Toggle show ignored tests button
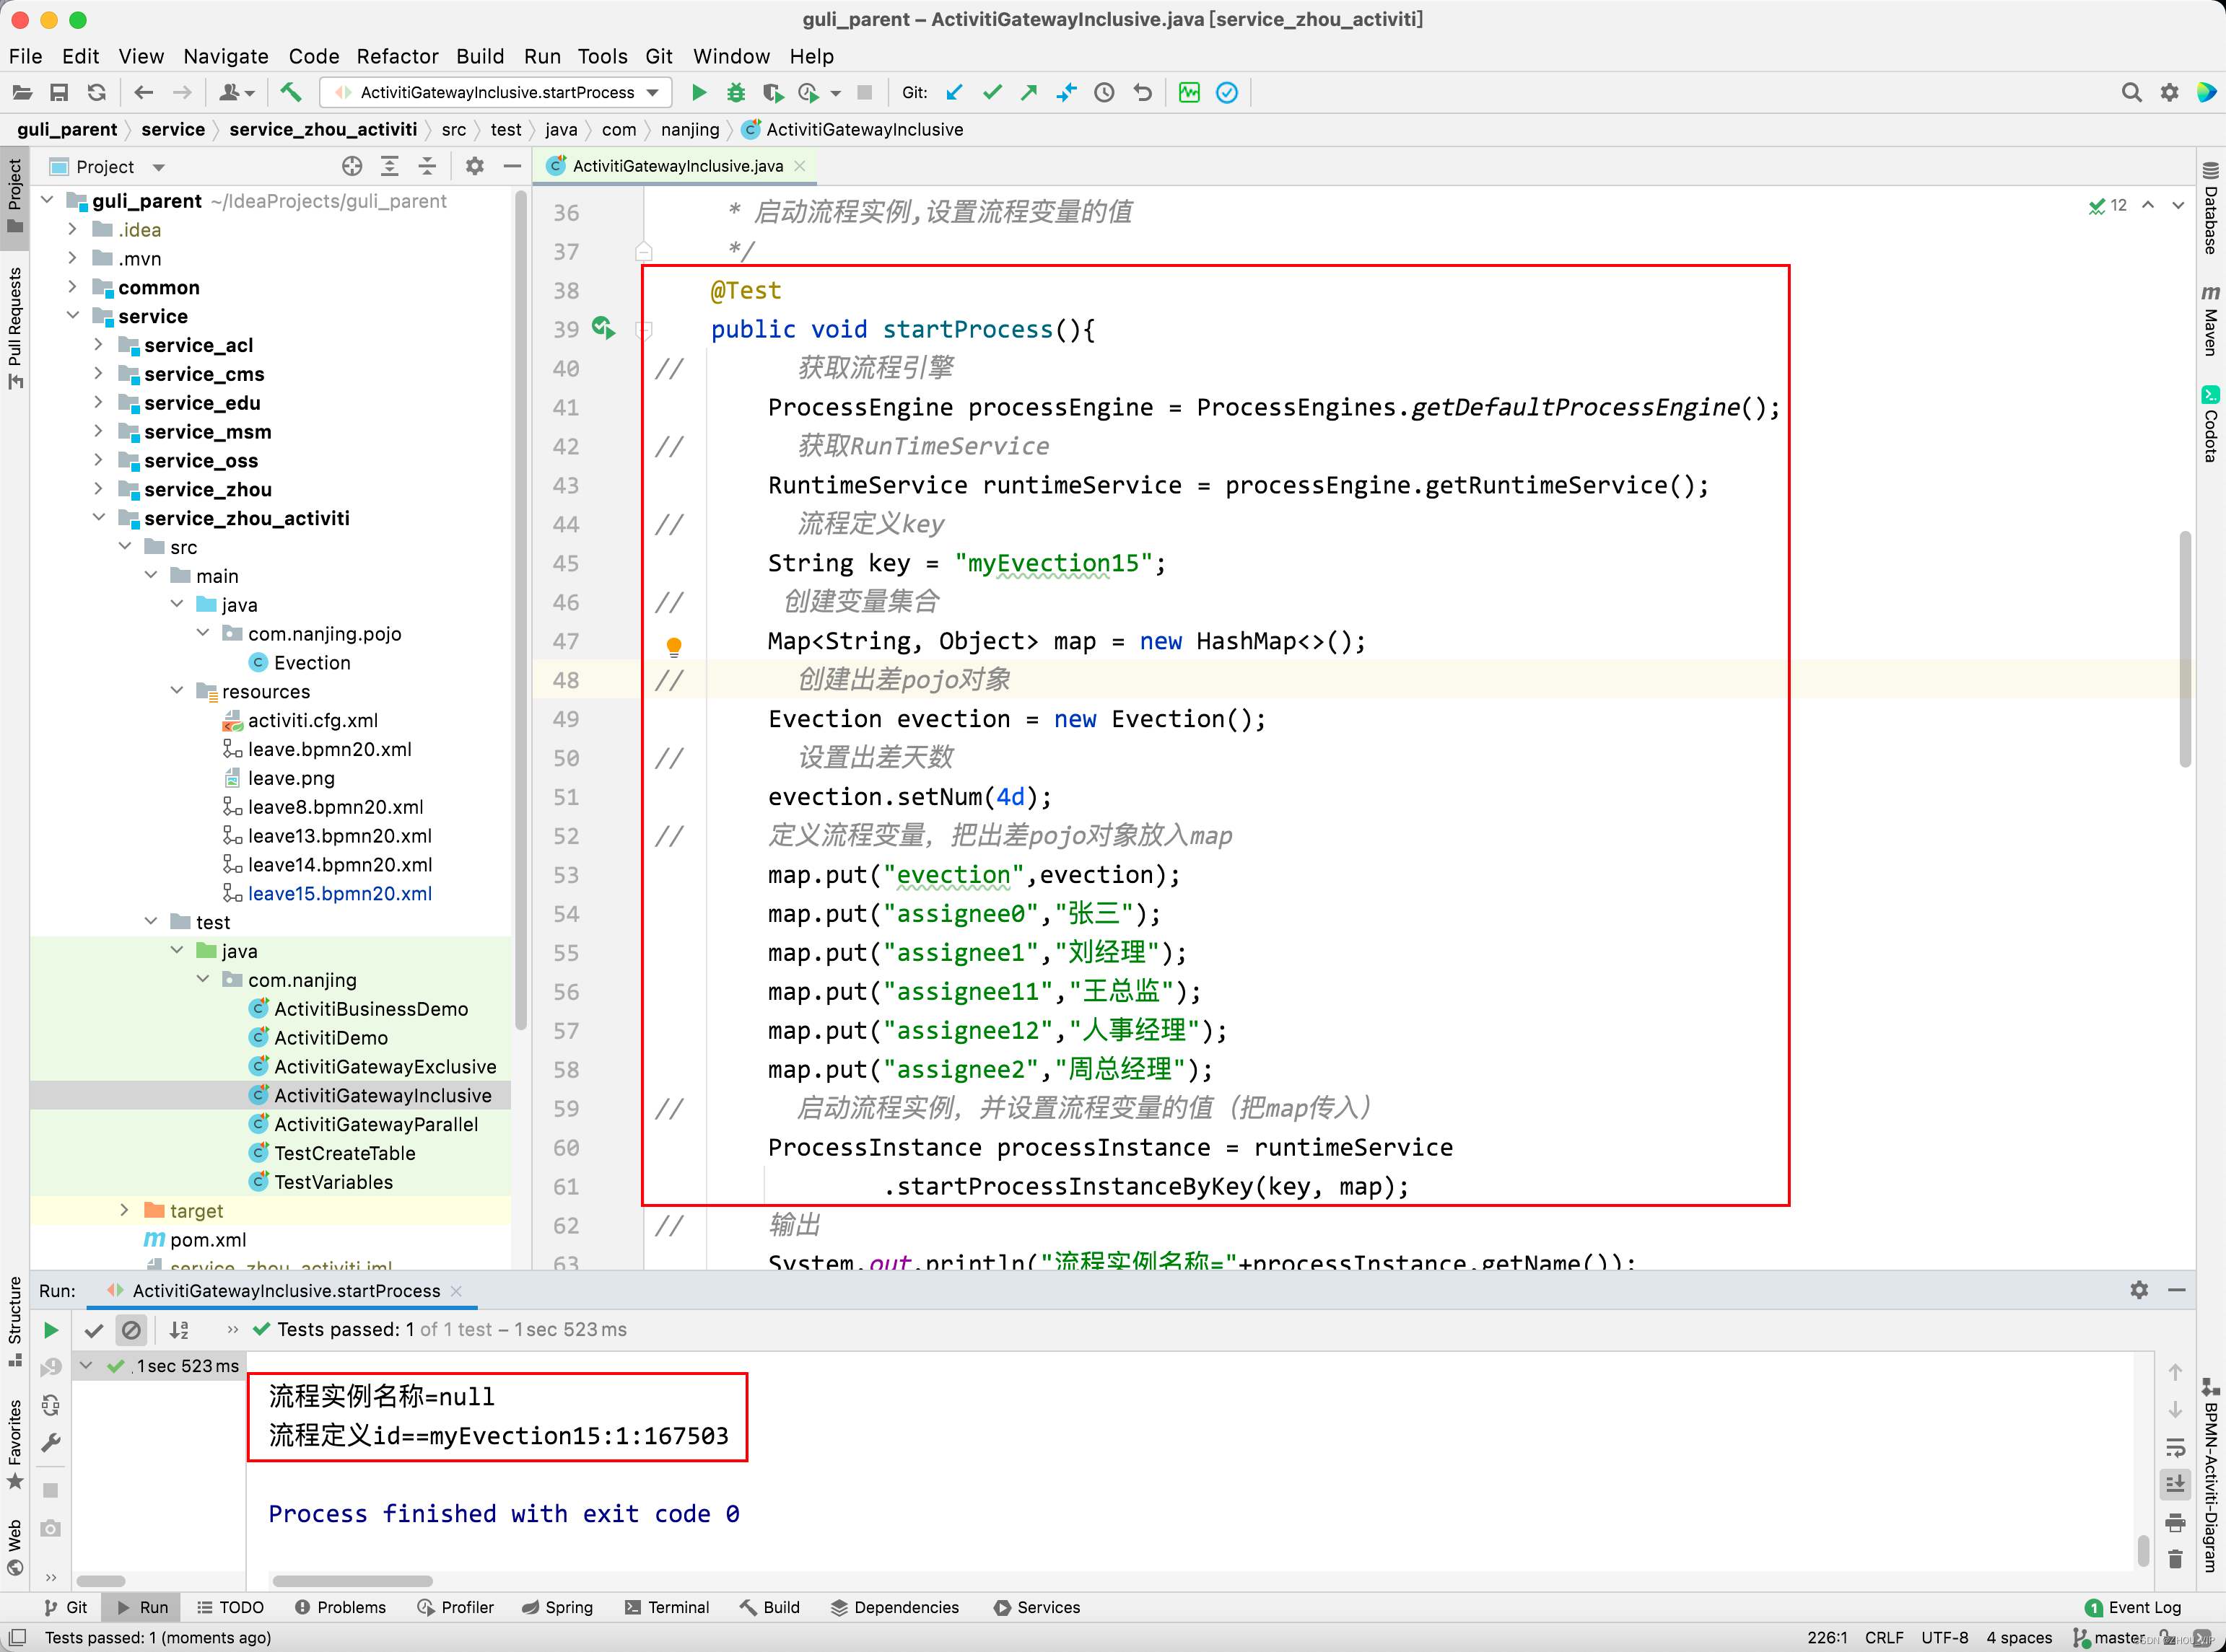Viewport: 2226px width, 1652px height. (131, 1330)
